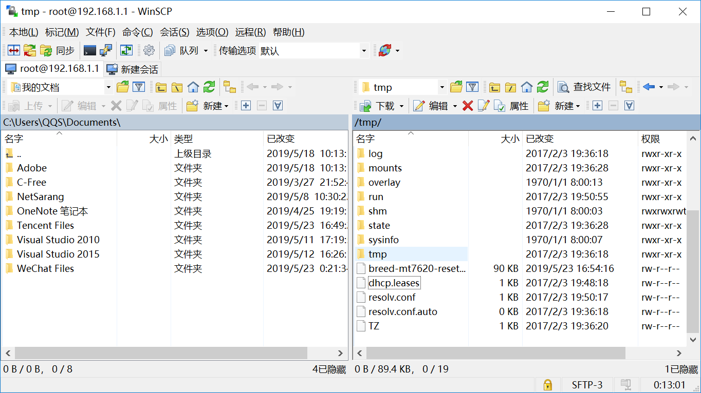Go to remote parent directory icon
The image size is (701, 393).
coord(495,87)
